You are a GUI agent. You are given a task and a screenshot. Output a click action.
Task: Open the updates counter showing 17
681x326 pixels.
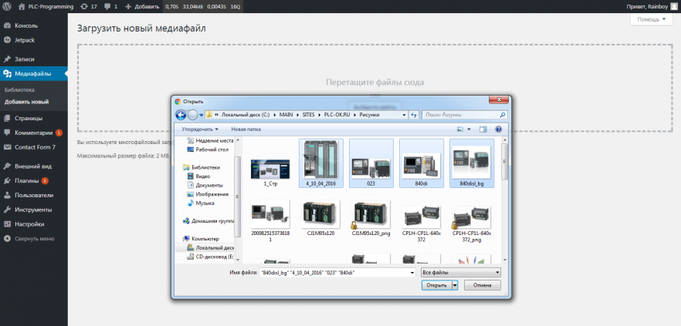88,6
